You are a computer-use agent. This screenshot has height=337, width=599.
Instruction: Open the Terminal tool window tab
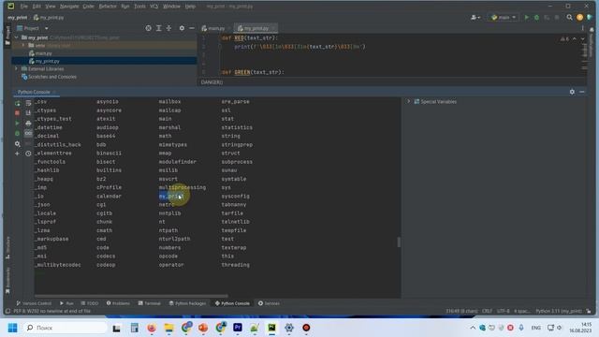click(x=150, y=303)
